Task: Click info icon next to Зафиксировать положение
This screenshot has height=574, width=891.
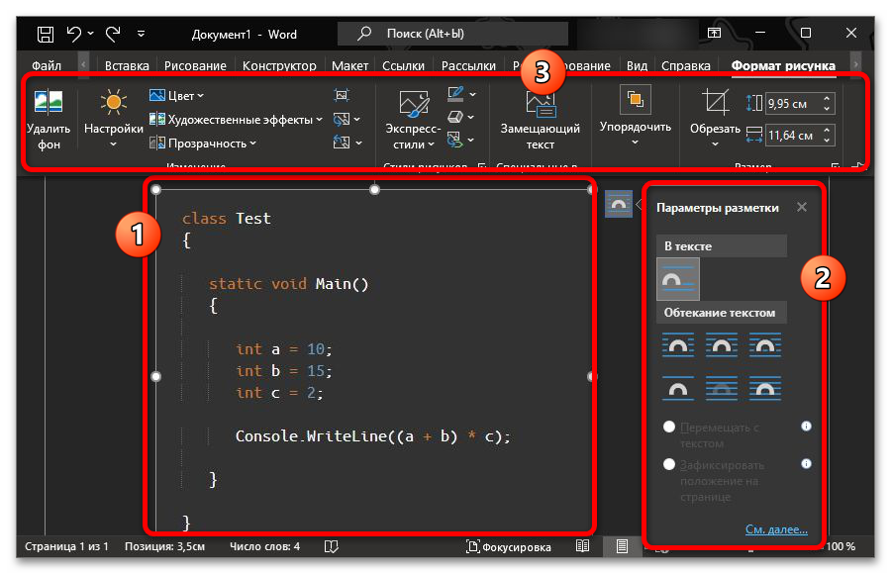Action: [x=806, y=464]
